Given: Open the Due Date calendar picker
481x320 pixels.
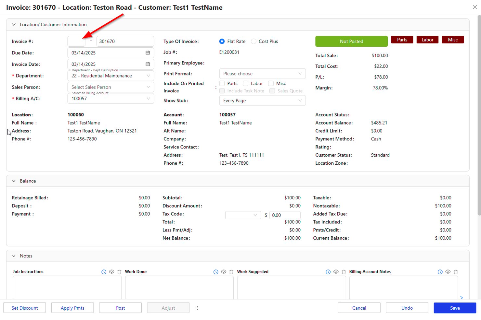Looking at the screenshot, I should [148, 53].
